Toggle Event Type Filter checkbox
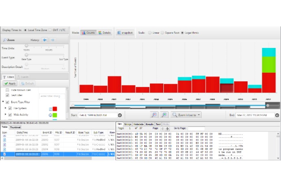Image resolution: width=281 pixels, height=187 pixels. click(7, 102)
